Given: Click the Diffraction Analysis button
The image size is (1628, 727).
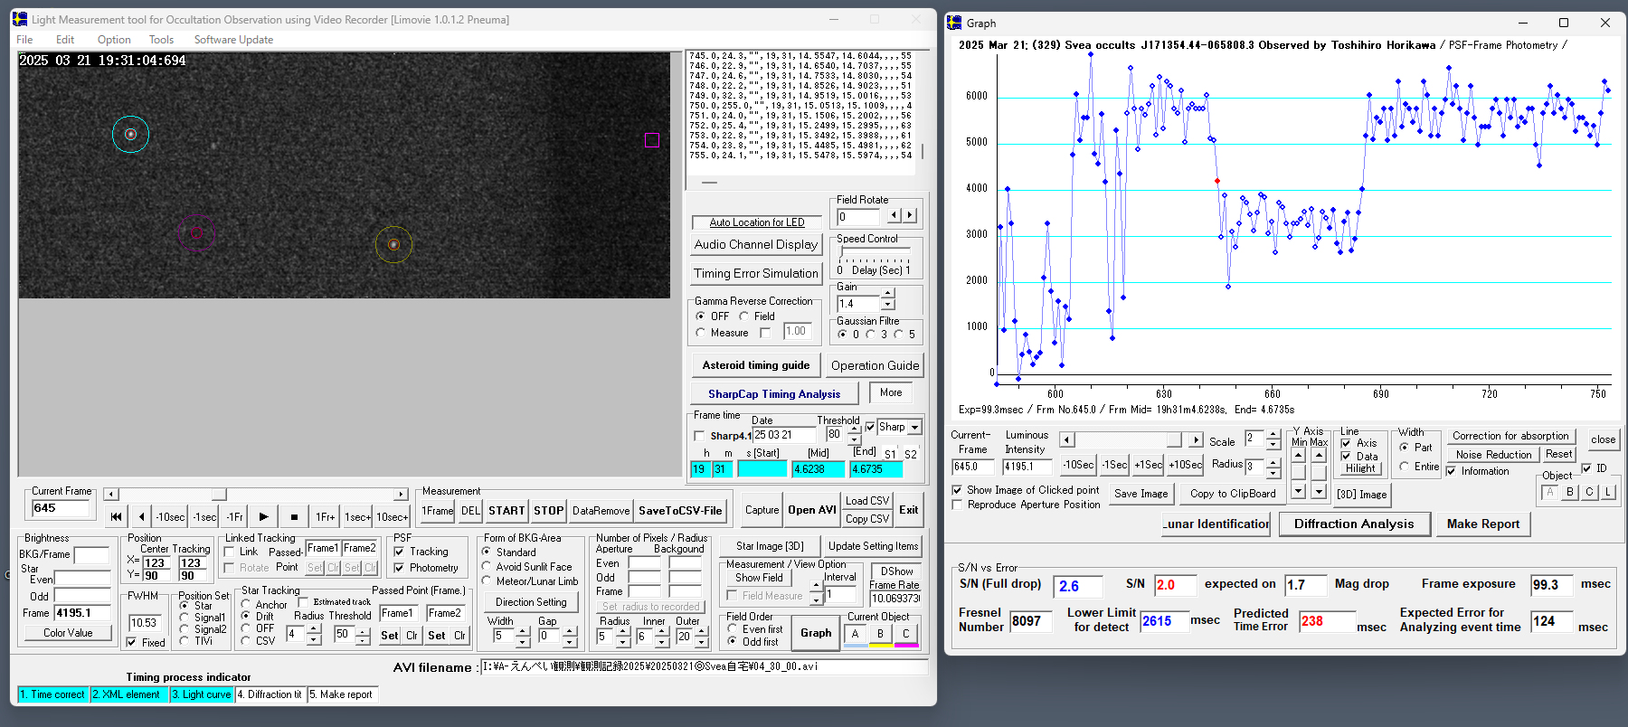Looking at the screenshot, I should (1353, 524).
